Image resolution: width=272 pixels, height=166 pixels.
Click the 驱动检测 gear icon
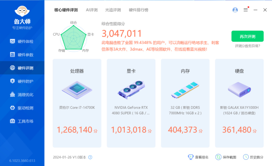click(x=12, y=108)
